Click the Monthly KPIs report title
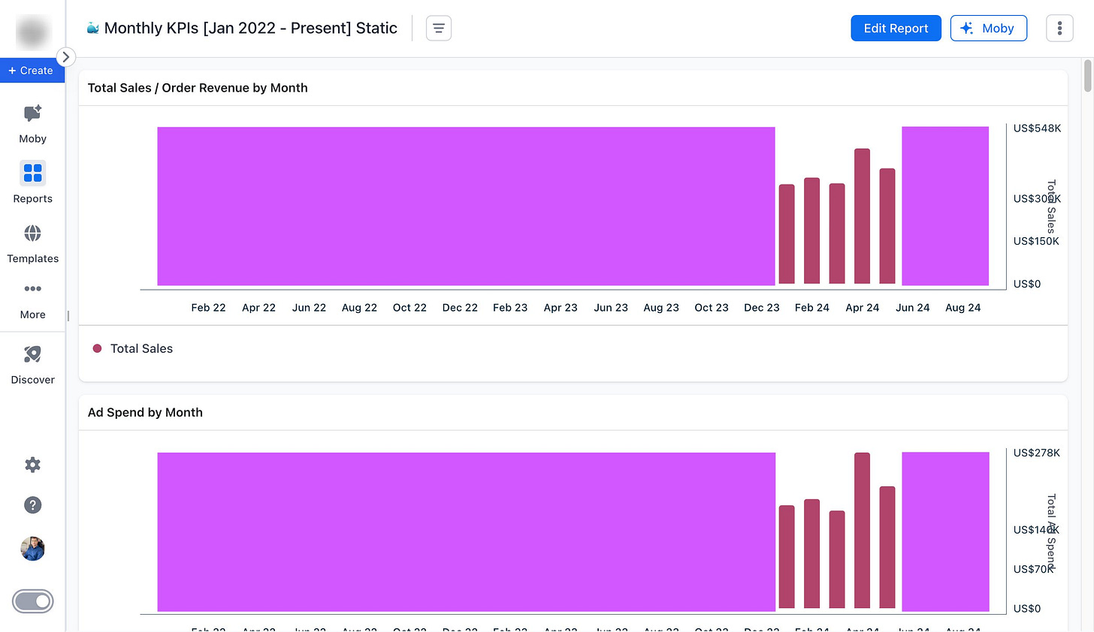Viewport: 1094px width, 632px height. 250,28
